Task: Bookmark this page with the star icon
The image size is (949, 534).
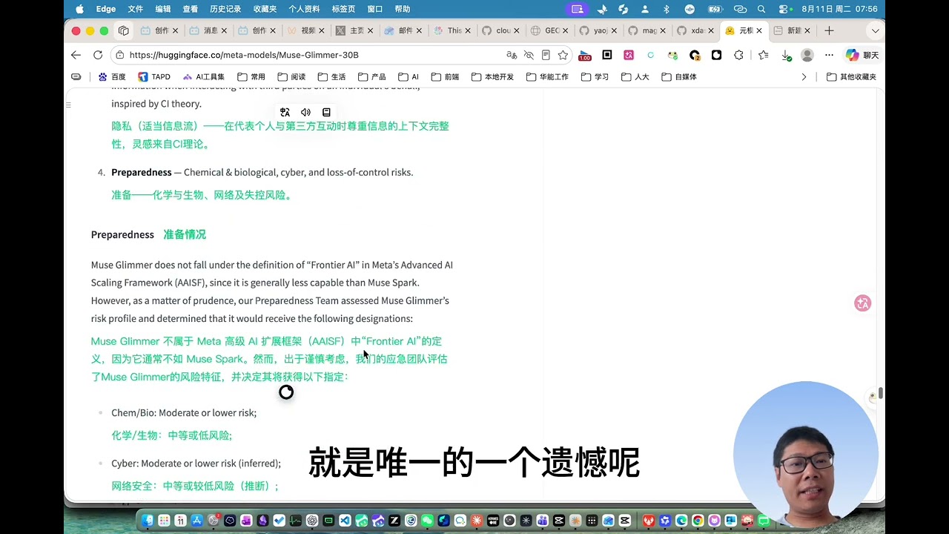Action: (x=563, y=55)
